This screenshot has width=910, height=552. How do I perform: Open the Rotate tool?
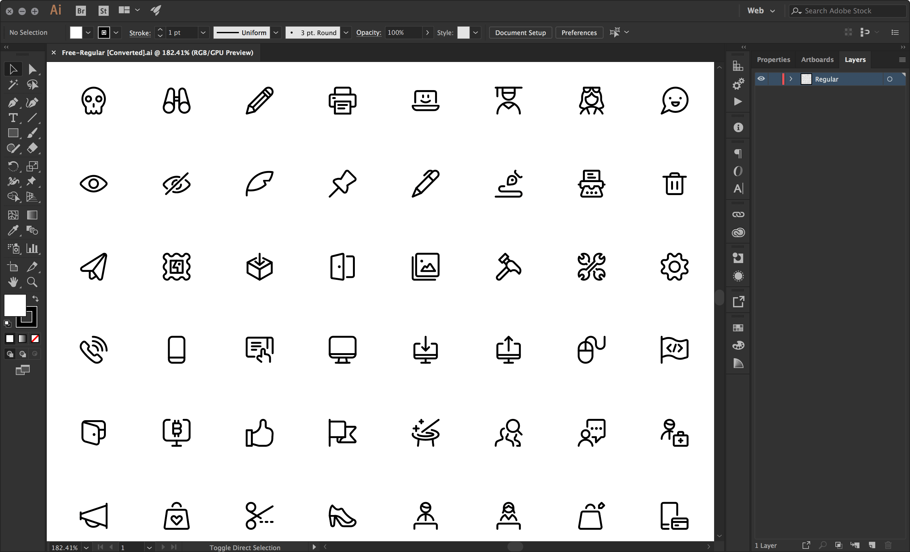click(x=13, y=166)
